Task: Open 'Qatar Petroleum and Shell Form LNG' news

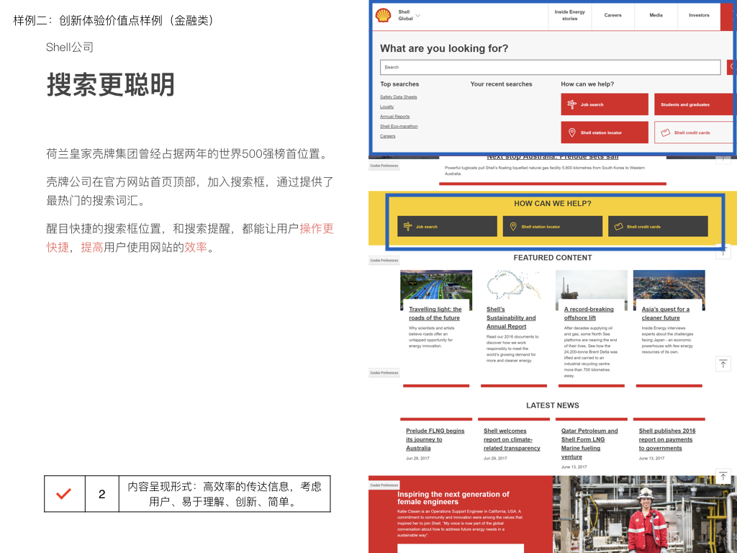Action: 589,444
